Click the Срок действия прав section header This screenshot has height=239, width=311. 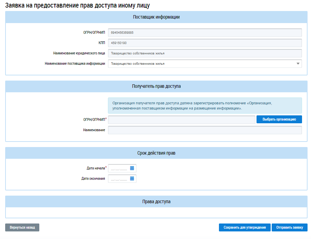pyautogui.click(x=156, y=153)
